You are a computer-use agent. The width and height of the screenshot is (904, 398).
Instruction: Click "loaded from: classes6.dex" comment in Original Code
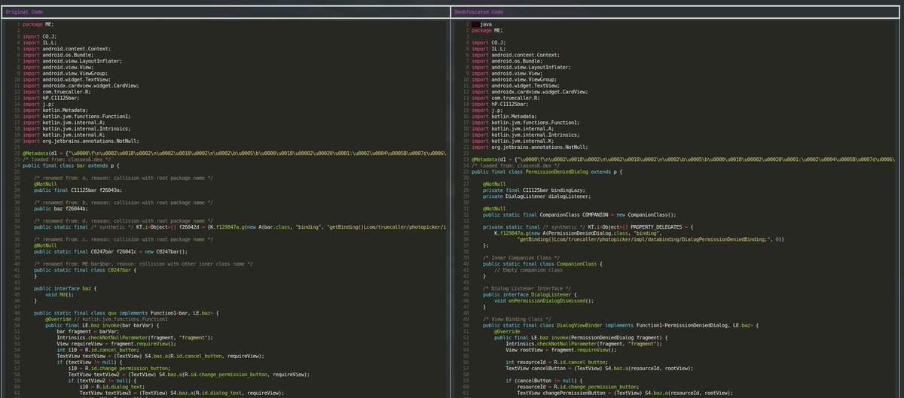pos(66,160)
